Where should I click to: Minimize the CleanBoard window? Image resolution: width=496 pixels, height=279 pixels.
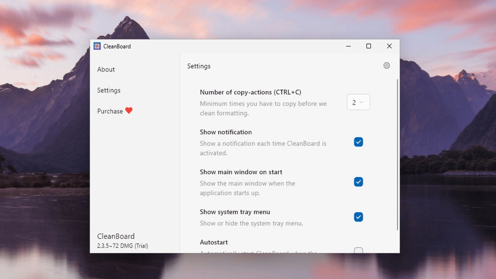click(x=348, y=46)
